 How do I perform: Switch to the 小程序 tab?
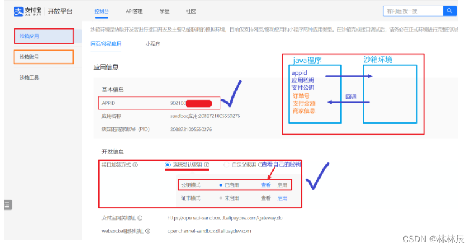point(153,44)
